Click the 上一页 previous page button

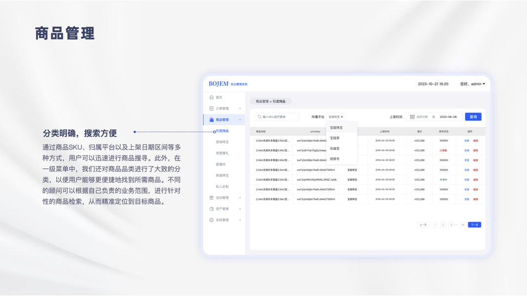[423, 225]
